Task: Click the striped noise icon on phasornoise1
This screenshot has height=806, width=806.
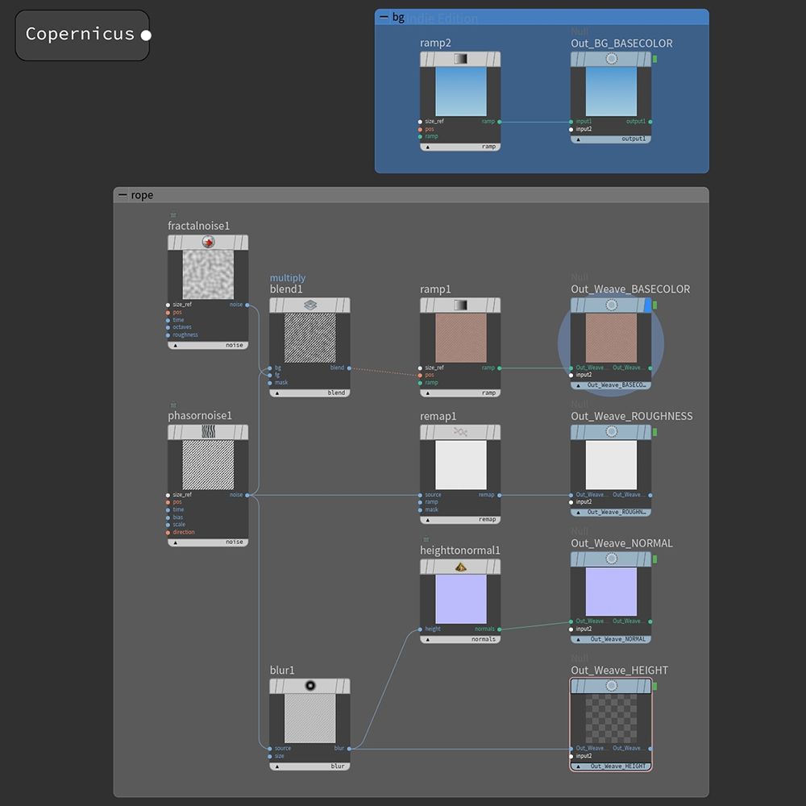Action: tap(208, 430)
